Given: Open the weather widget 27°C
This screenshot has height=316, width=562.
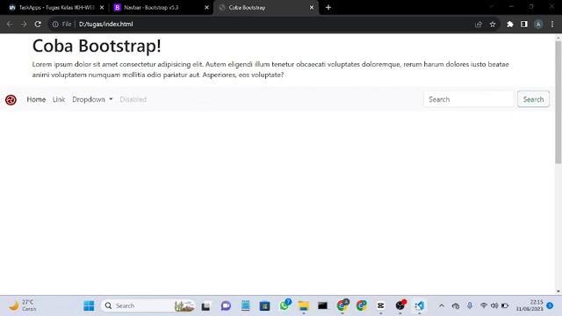Looking at the screenshot, I should point(23,305).
